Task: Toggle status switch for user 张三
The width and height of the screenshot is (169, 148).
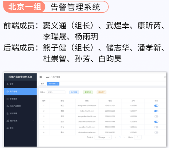Action: click(156, 106)
